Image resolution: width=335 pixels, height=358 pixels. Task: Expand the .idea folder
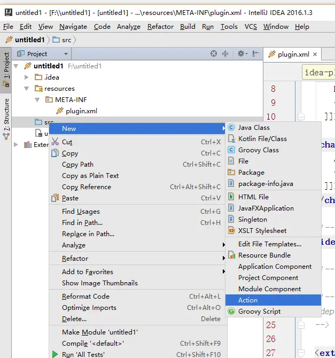pos(27,77)
